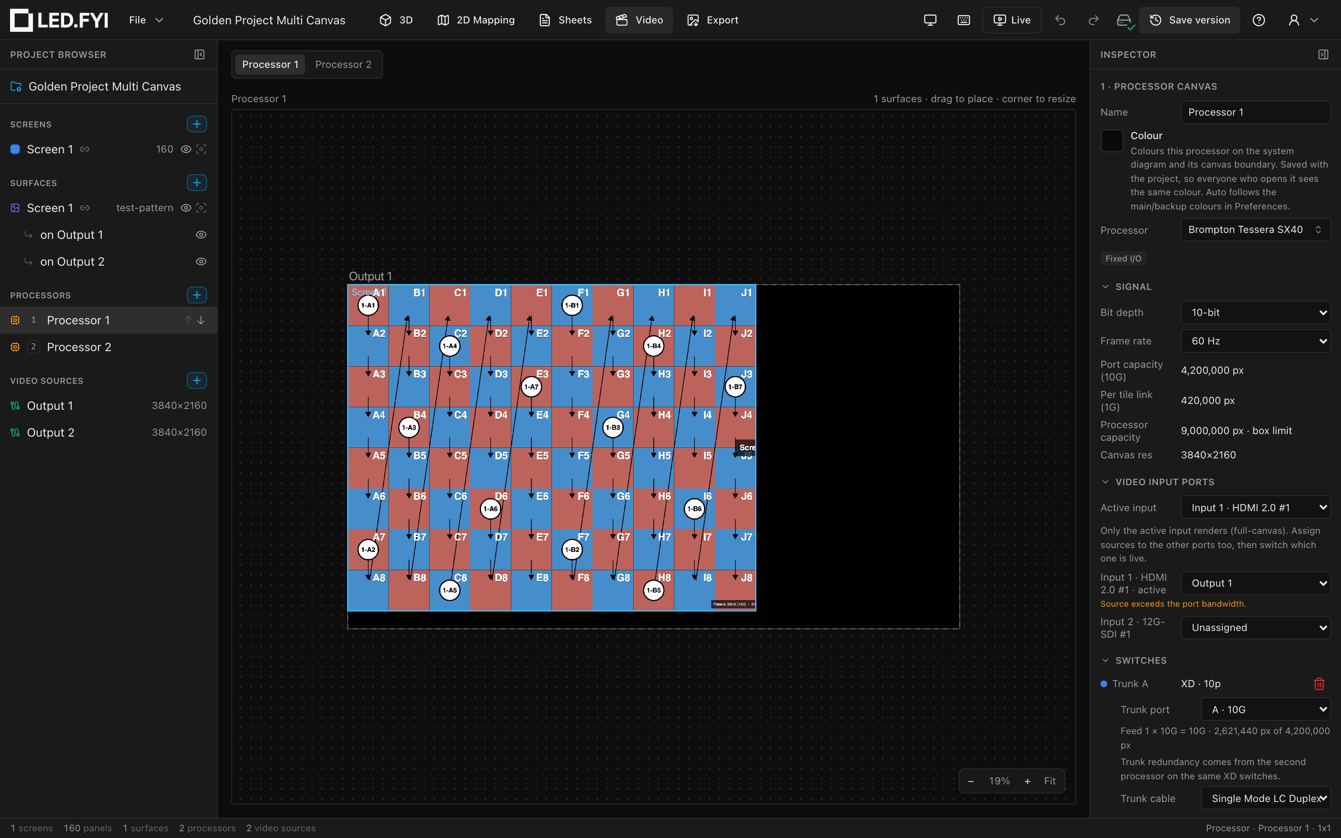Open the help question mark icon
1341x838 pixels.
coord(1259,20)
